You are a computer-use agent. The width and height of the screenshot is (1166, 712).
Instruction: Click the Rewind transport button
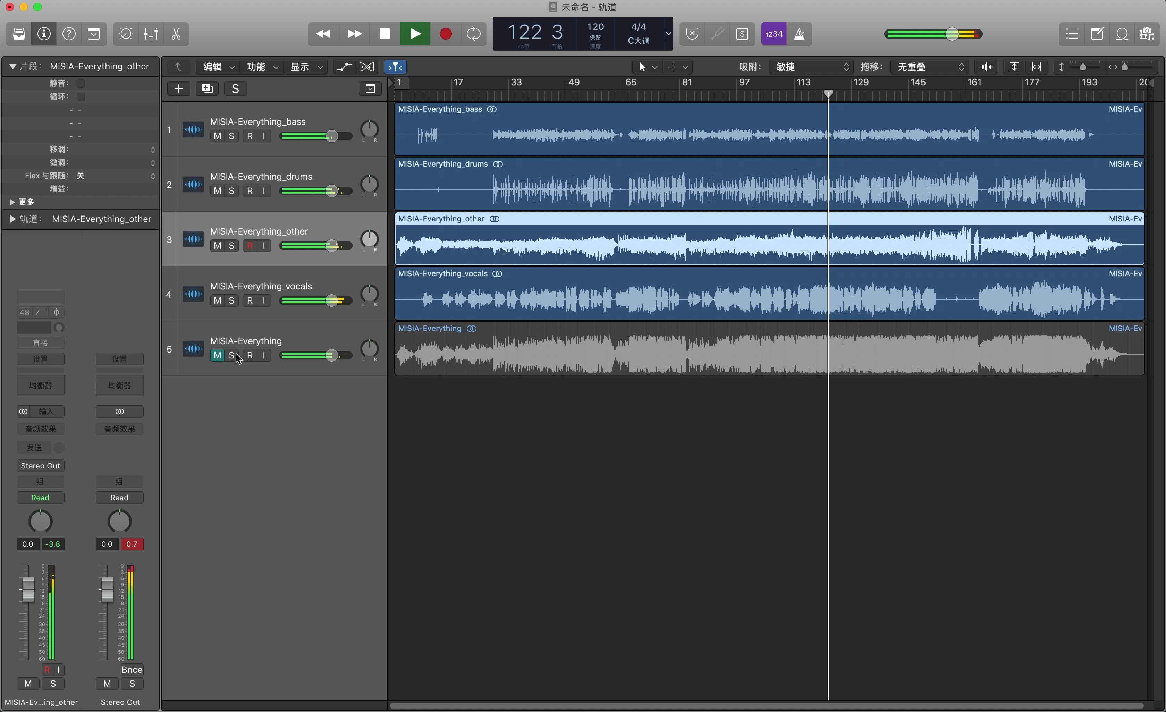point(324,34)
